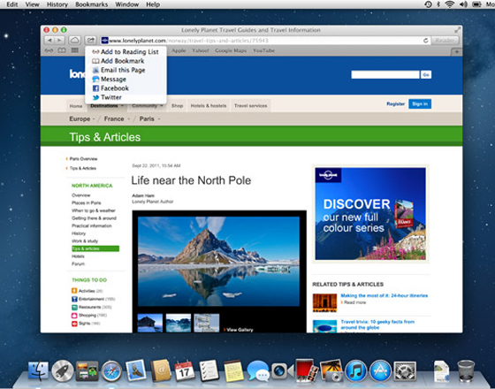Go to the Home tab
The width and height of the screenshot is (495, 389).
76,106
